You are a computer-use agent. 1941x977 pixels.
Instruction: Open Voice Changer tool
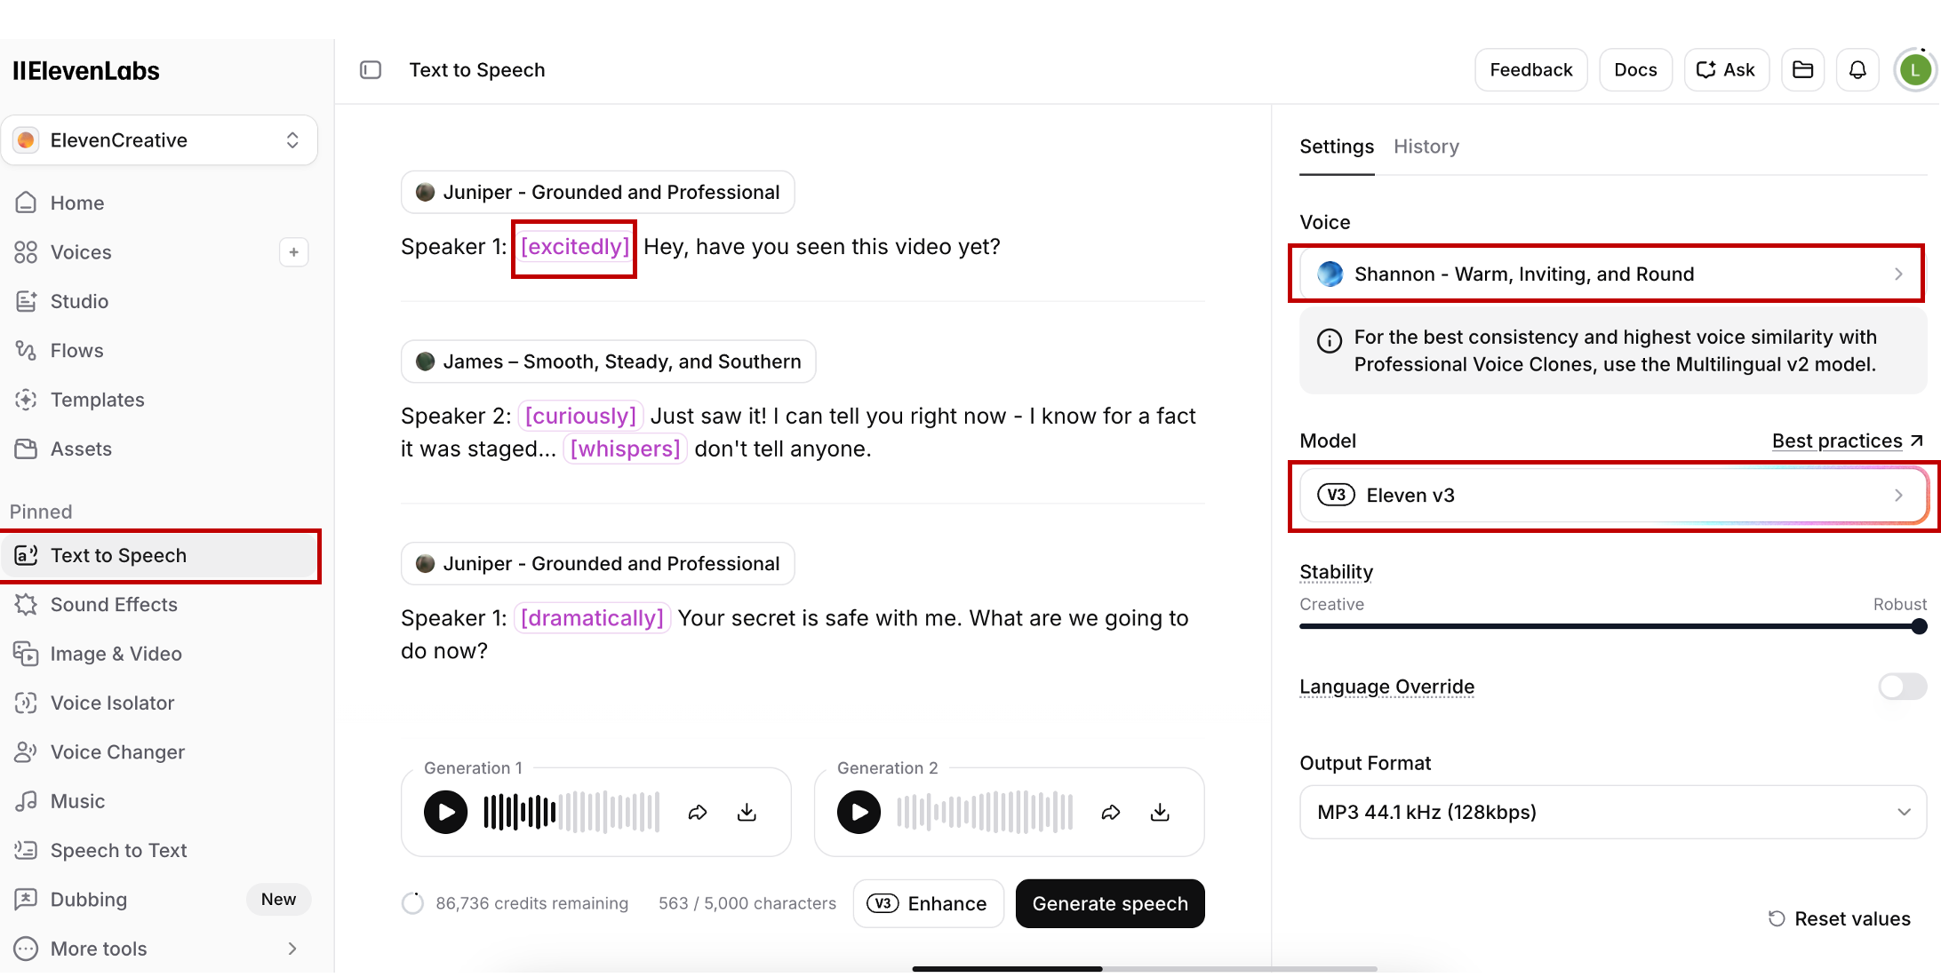click(x=160, y=752)
